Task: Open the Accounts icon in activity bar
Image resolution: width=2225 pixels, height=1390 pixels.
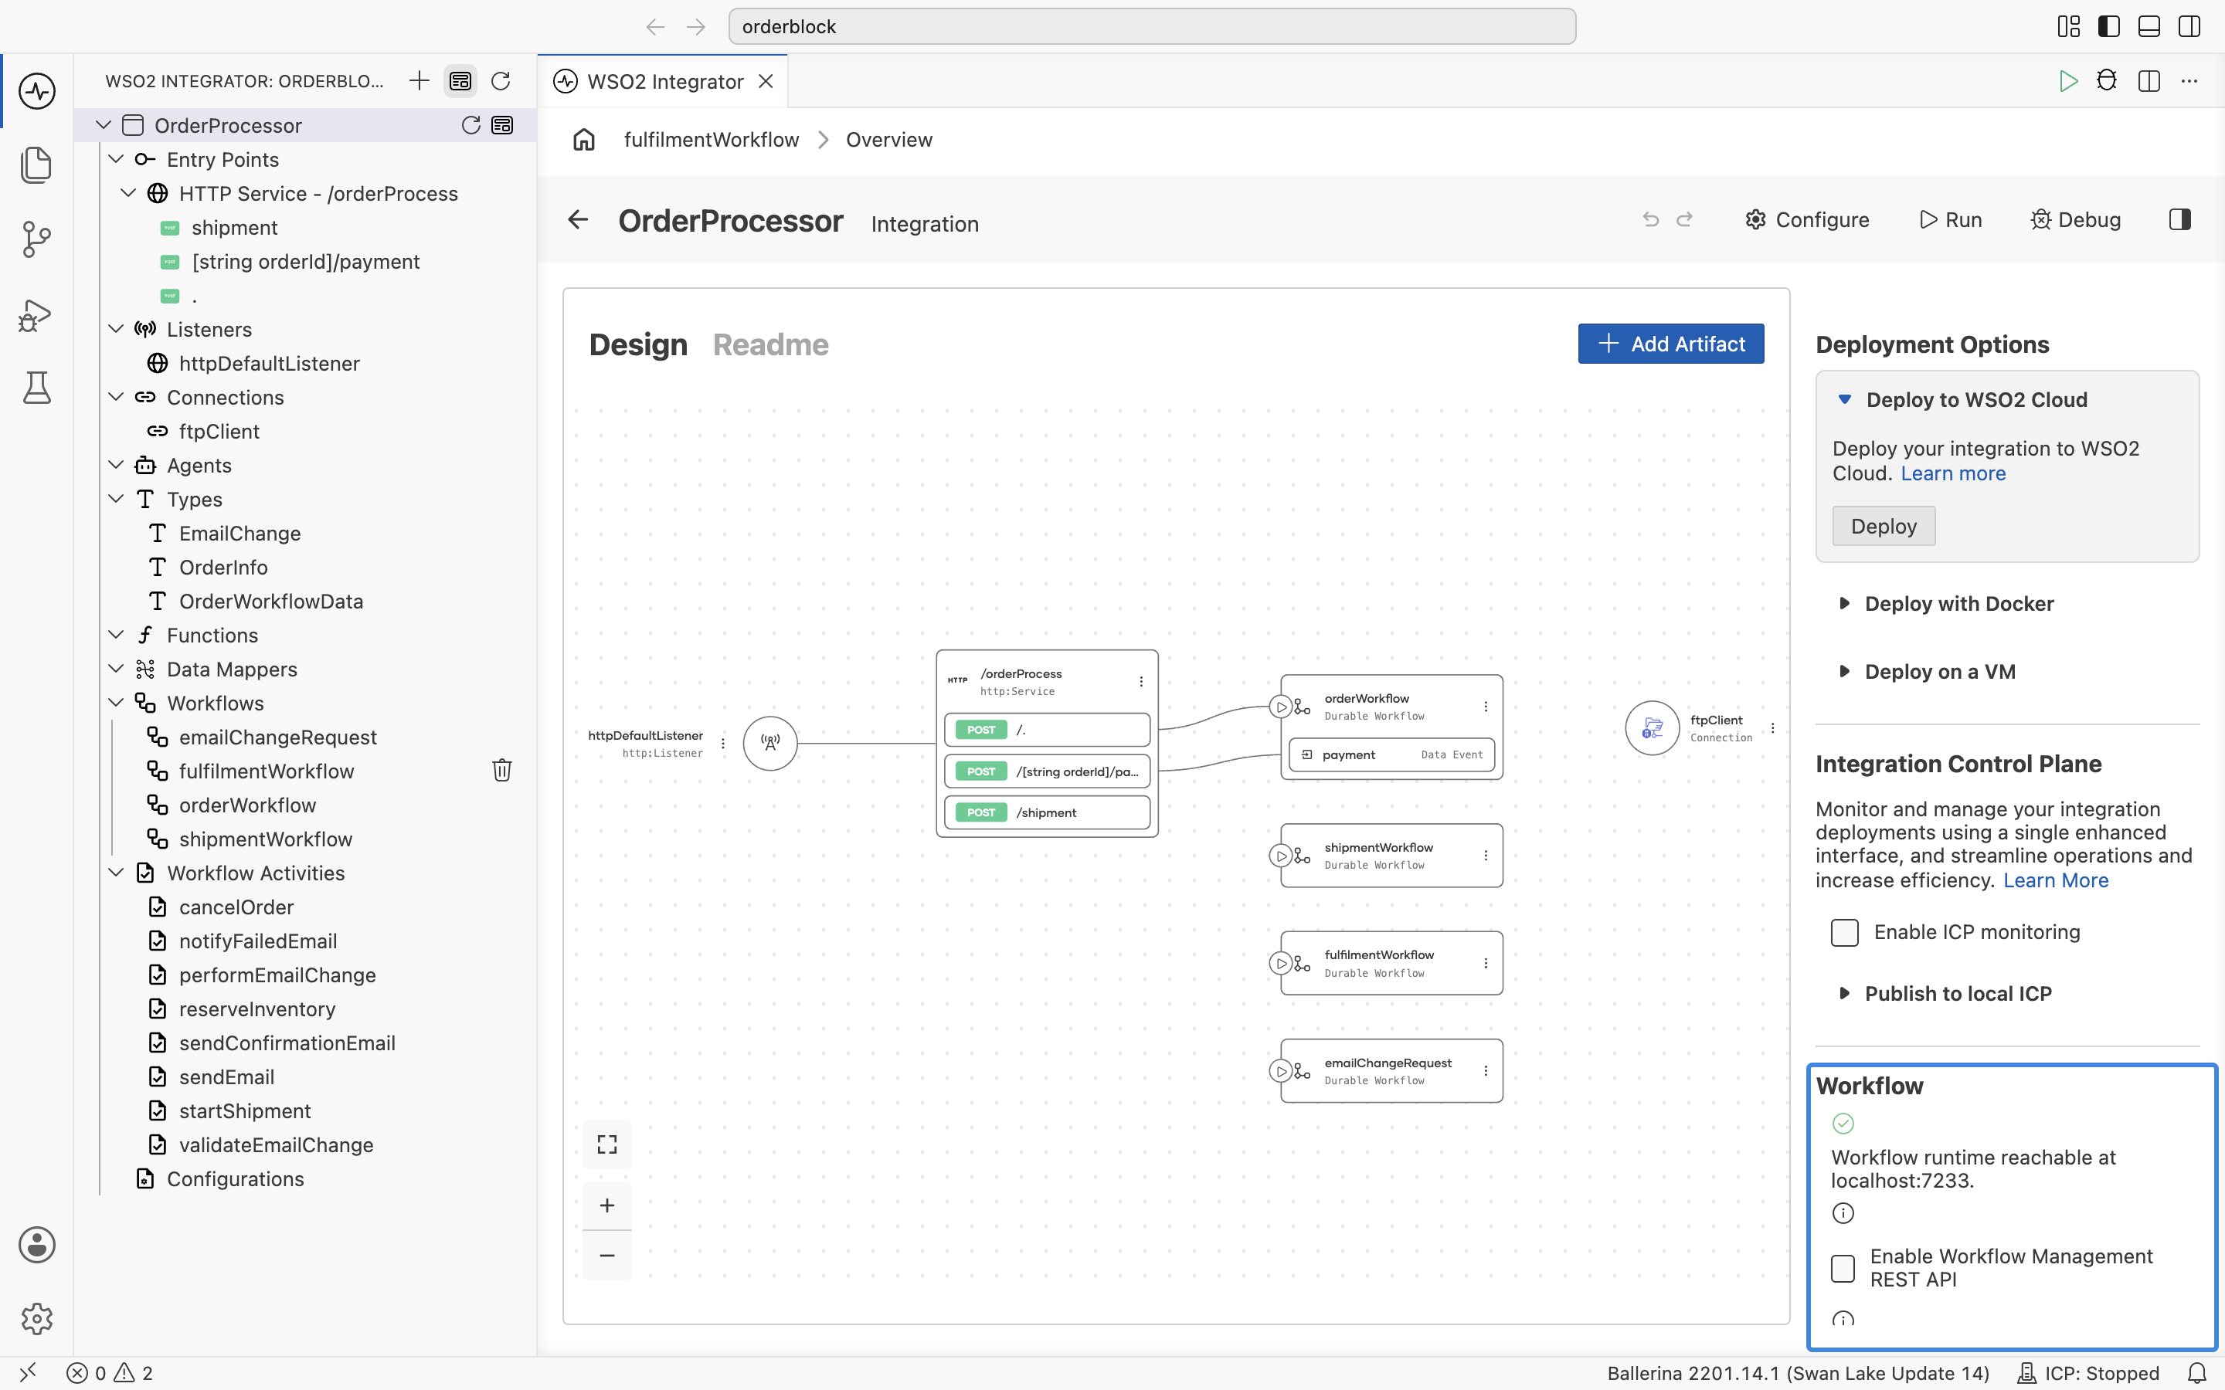Action: click(x=37, y=1245)
